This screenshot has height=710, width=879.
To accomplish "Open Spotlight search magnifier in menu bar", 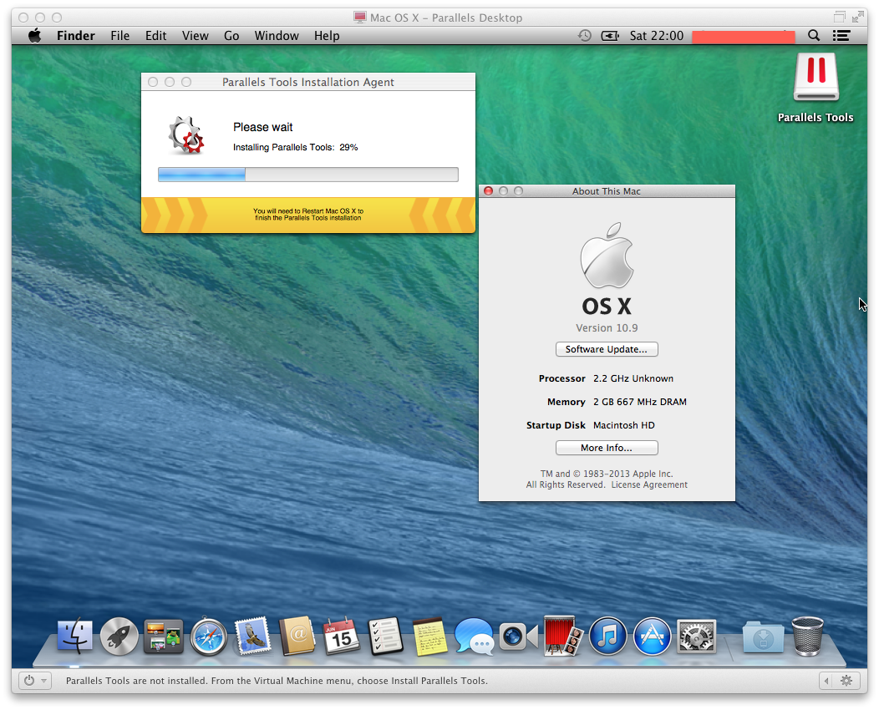I will [x=814, y=36].
